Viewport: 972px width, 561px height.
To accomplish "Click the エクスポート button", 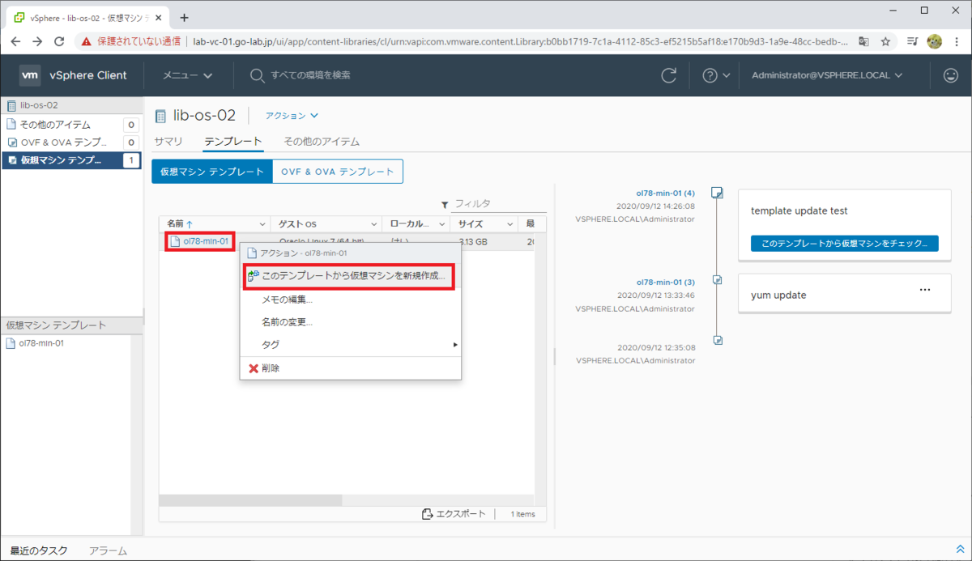I will point(454,513).
